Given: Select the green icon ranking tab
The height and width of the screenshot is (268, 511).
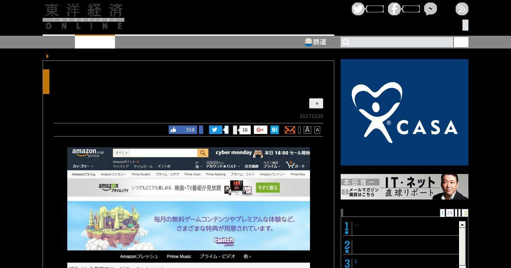Looking at the screenshot, I should [465, 213].
